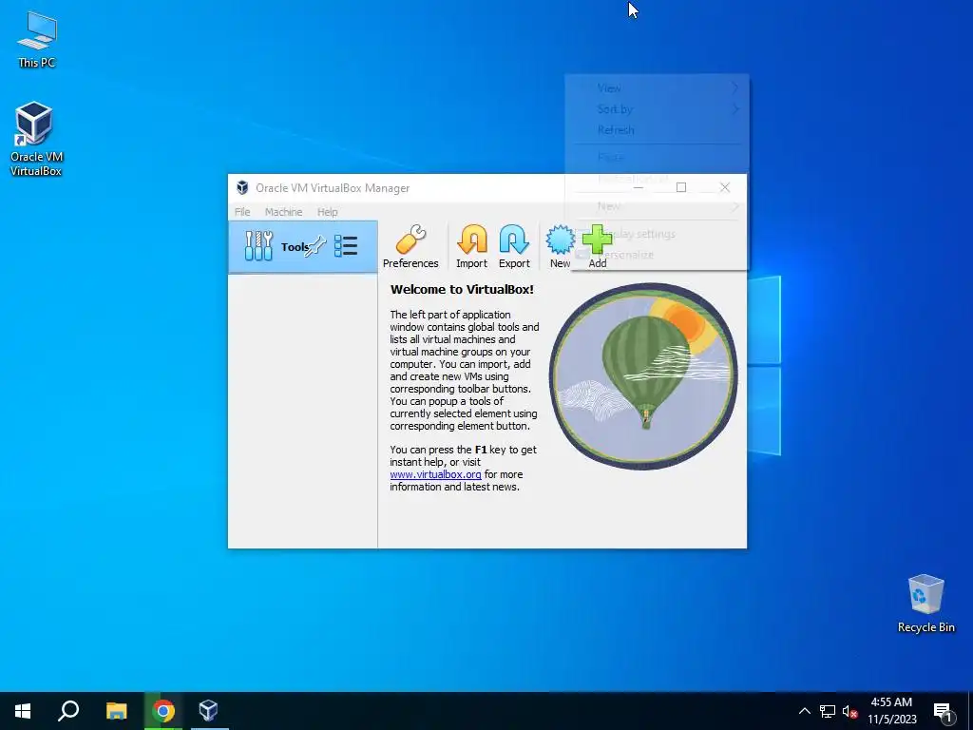Click the VirtualBox title bar icon
The width and height of the screenshot is (973, 730).
pos(242,187)
